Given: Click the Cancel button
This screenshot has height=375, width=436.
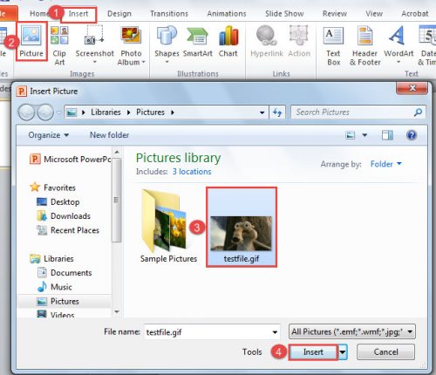Looking at the screenshot, I should point(385,352).
